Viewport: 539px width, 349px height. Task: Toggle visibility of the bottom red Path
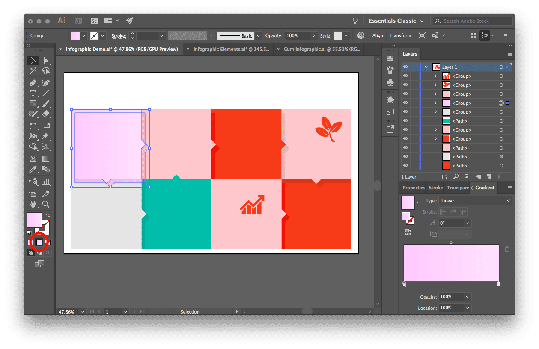pyautogui.click(x=405, y=166)
